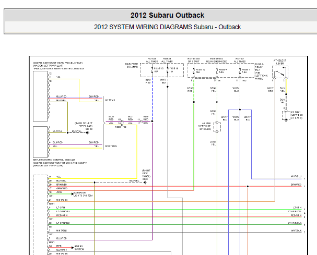Click the keyless entry control module connector box
317x255 pixels.
[40, 142]
